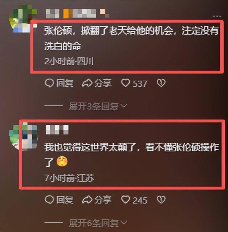Like the comment with 537 likes
Viewport: 228px width, 232px height.
pos(125,83)
